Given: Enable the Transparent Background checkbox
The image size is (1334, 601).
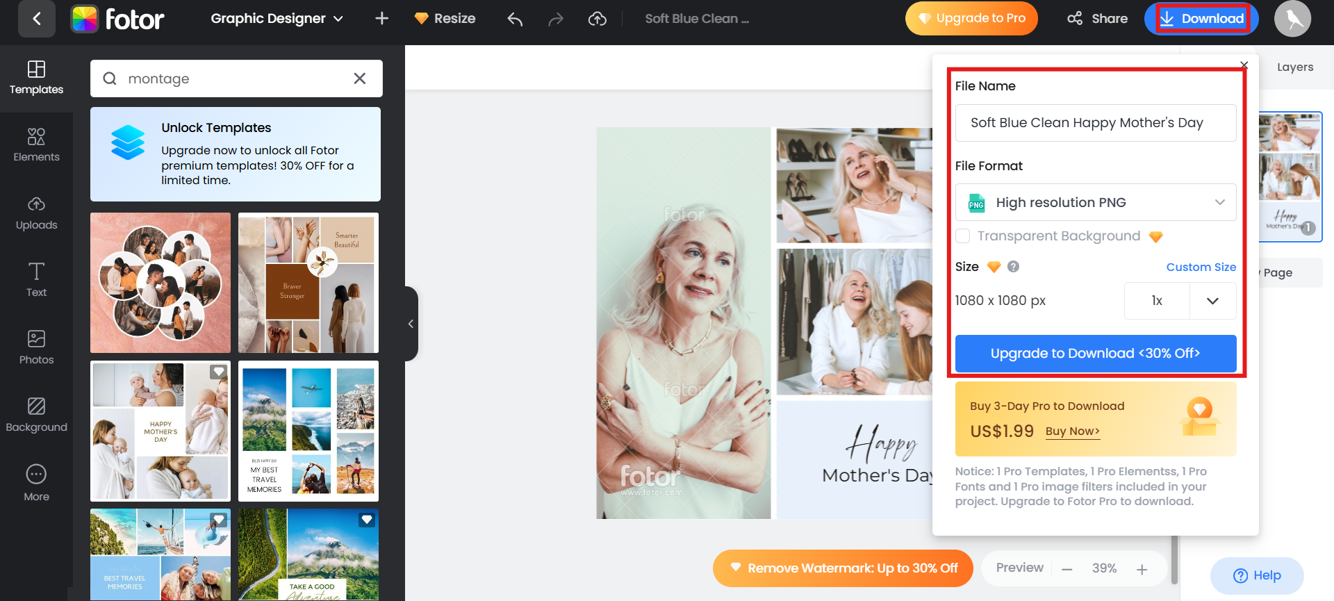Looking at the screenshot, I should [x=963, y=236].
